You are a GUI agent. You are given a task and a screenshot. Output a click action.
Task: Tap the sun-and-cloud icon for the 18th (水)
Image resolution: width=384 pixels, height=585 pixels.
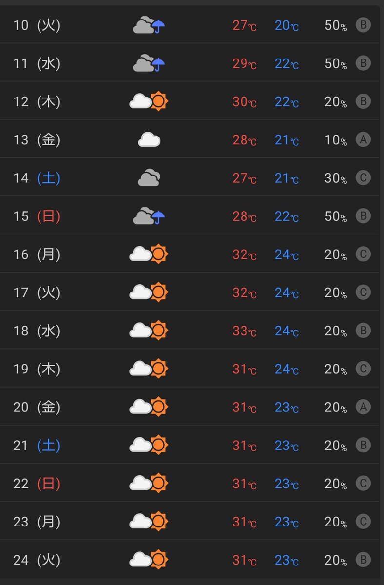tap(149, 331)
